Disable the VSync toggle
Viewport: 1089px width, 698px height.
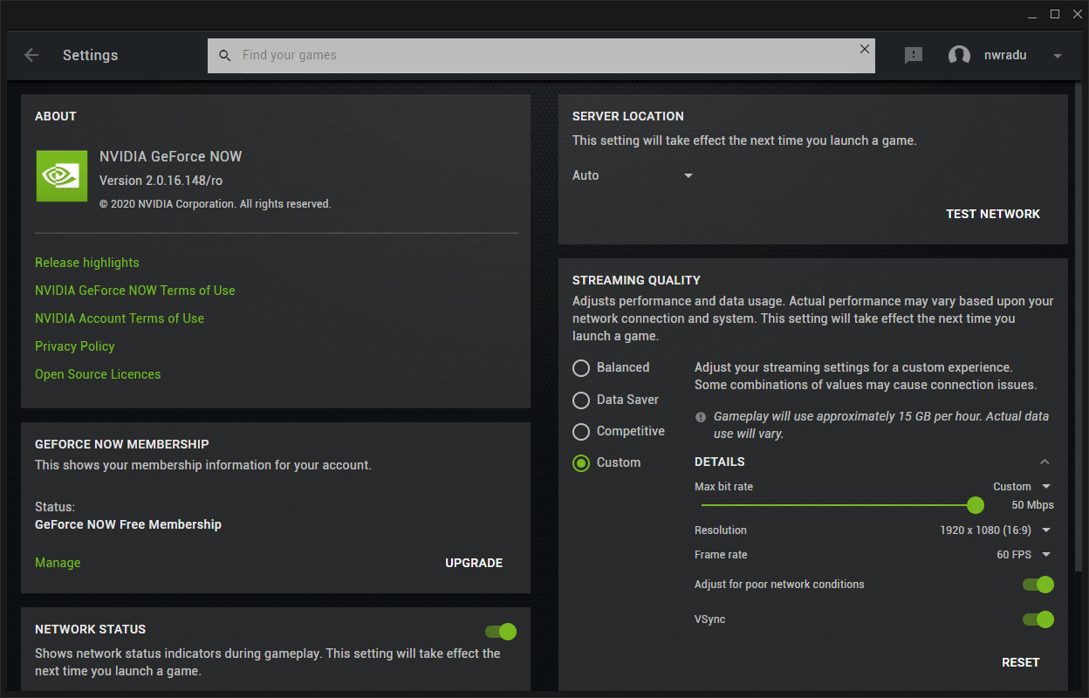click(x=1038, y=619)
